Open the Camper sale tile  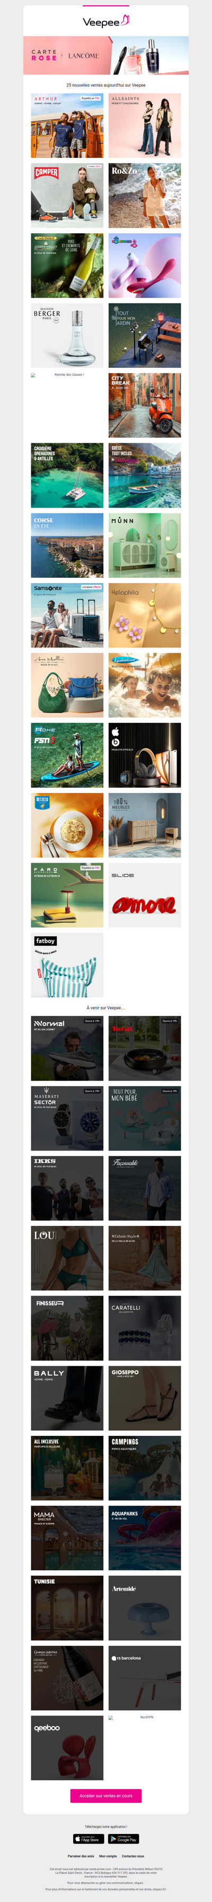(x=67, y=196)
